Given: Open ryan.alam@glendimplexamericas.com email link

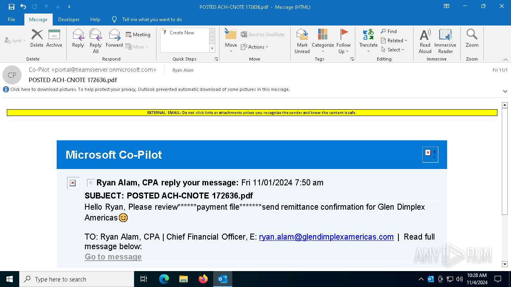Looking at the screenshot, I should (x=326, y=237).
